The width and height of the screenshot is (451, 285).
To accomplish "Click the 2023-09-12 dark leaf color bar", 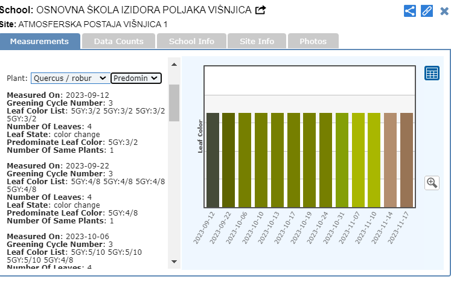I will coord(213,161).
